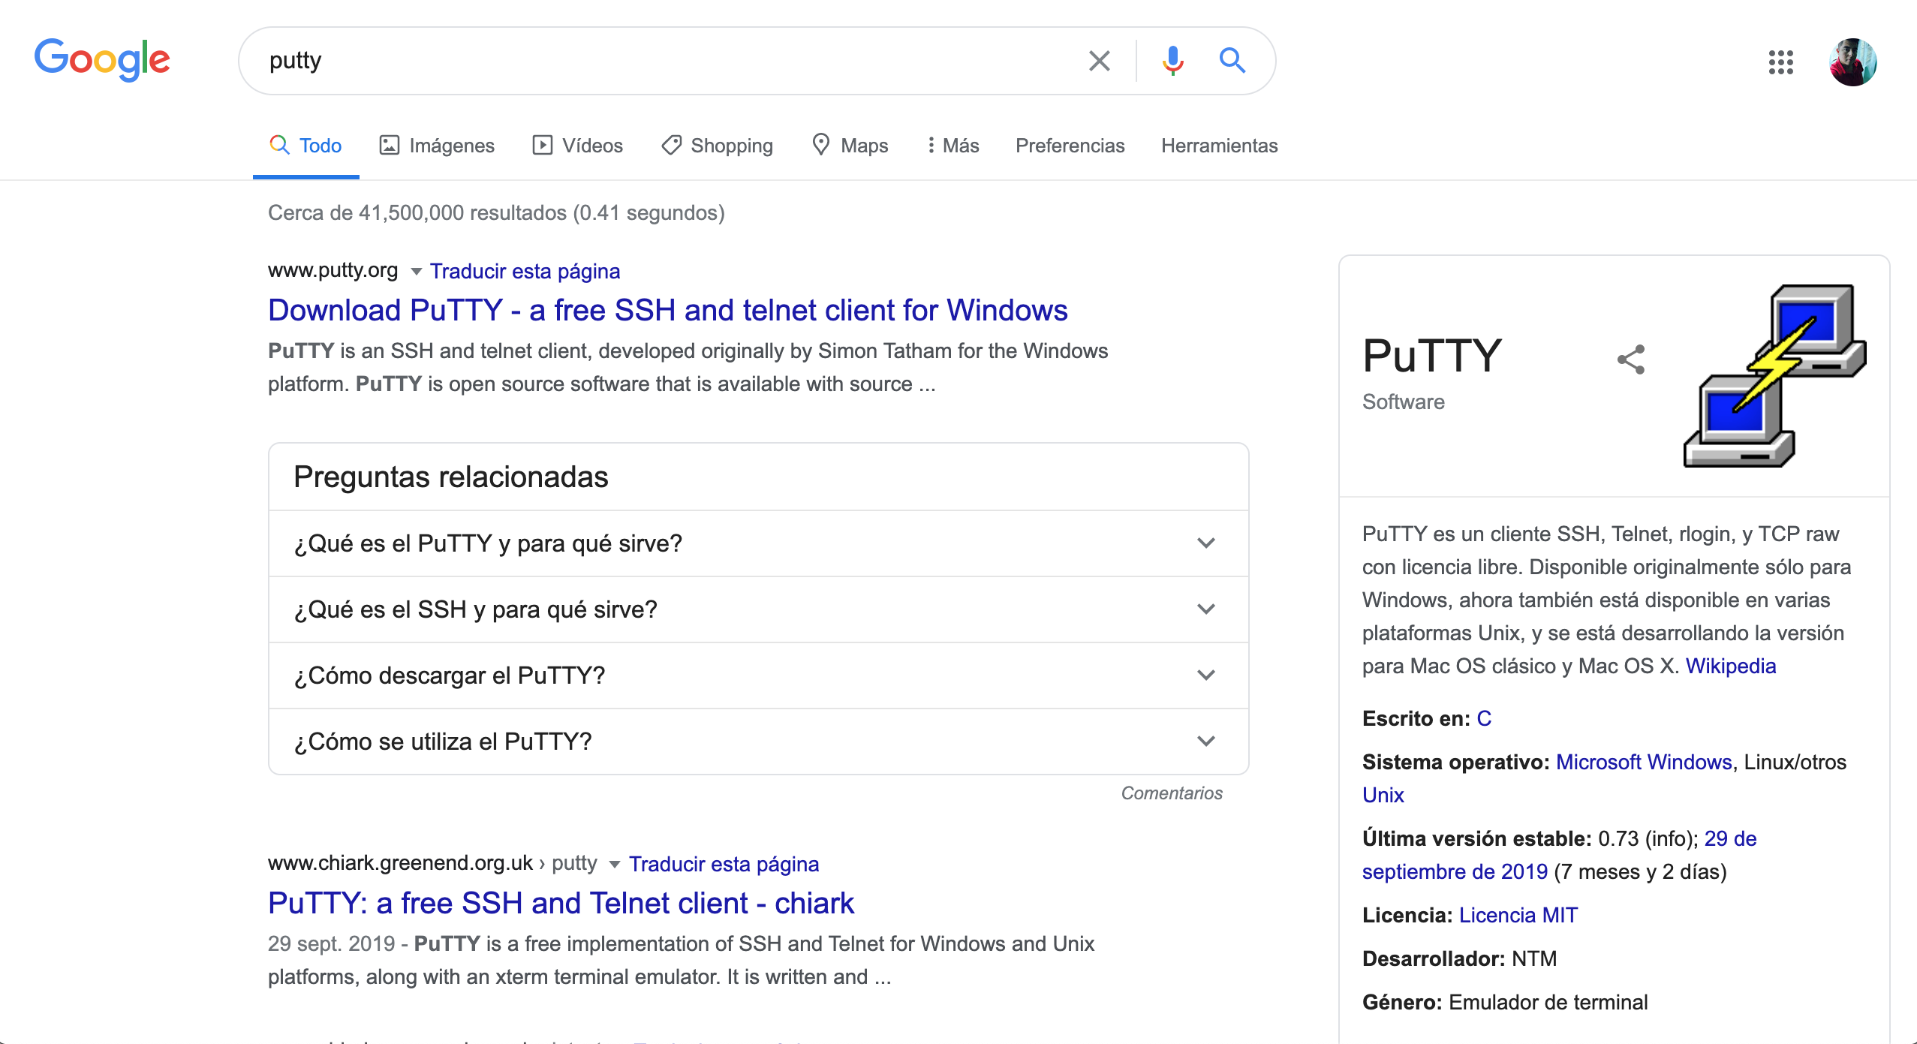The image size is (1917, 1044).
Task: Open PuTTY: a free SSH and Telnet client - chiark
Action: click(x=561, y=903)
